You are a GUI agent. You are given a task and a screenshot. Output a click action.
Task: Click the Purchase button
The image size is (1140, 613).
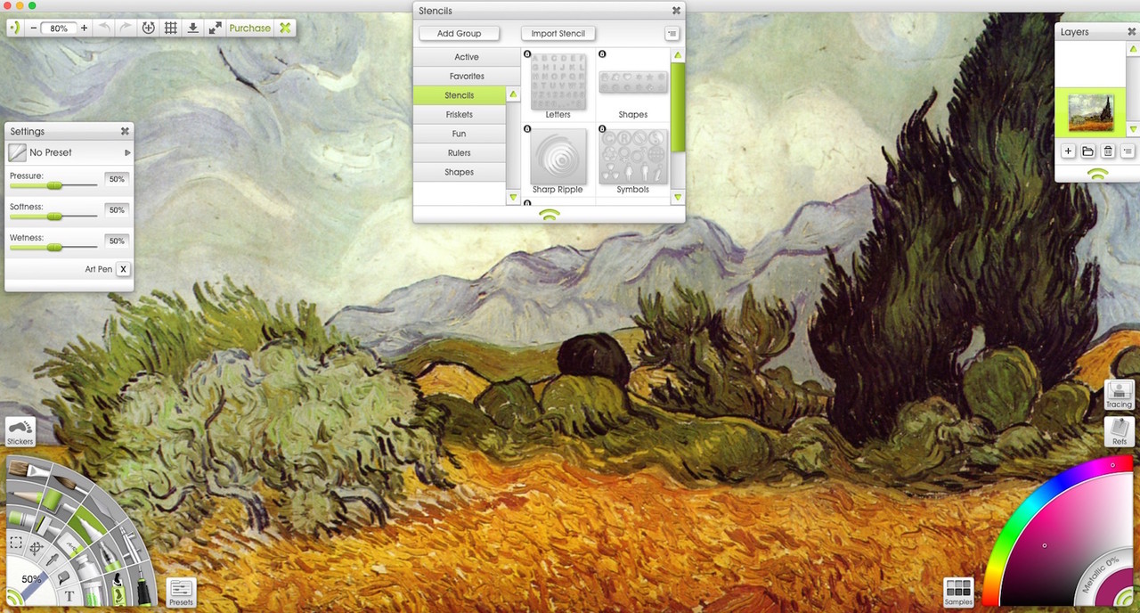[250, 28]
